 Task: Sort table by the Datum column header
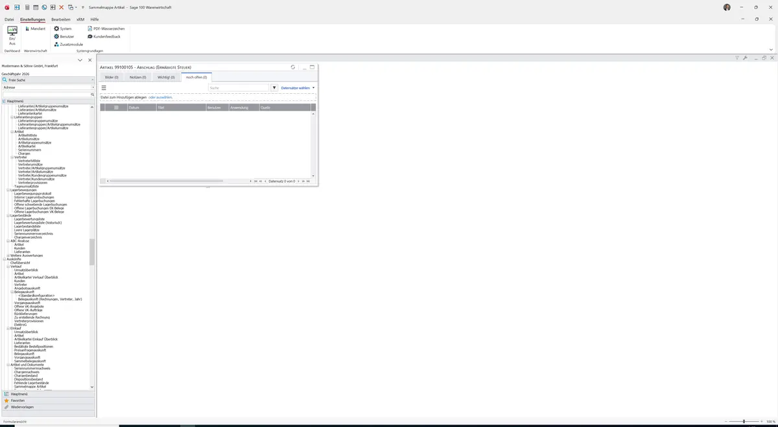click(x=141, y=107)
